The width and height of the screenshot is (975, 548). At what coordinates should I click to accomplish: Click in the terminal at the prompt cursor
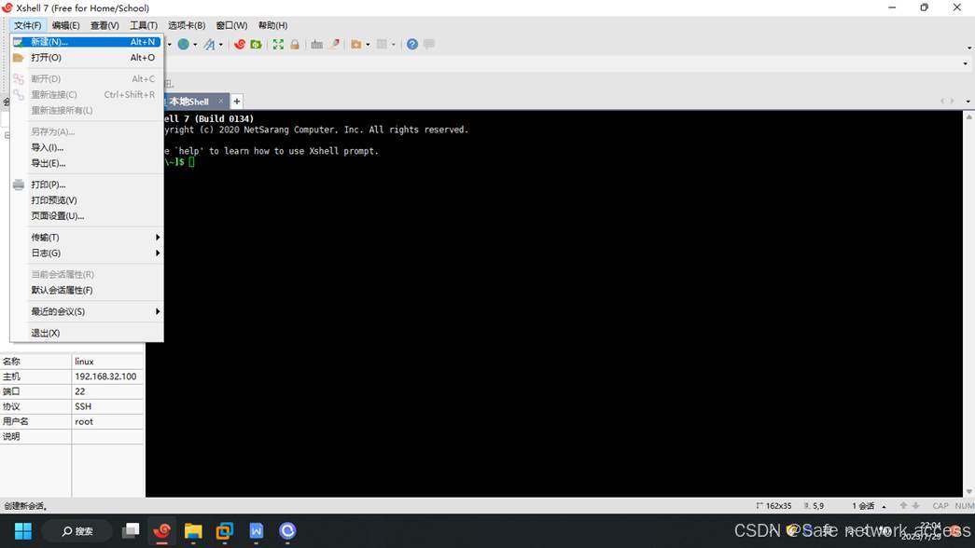click(x=191, y=161)
